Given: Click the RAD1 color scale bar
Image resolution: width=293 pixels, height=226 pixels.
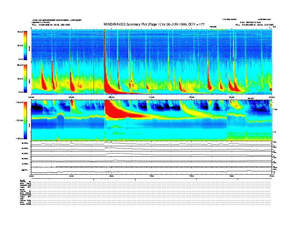Looking at the screenshot, I should (x=26, y=78).
